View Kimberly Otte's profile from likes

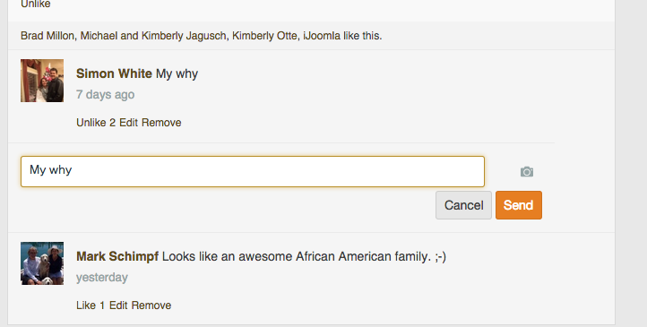pos(264,36)
